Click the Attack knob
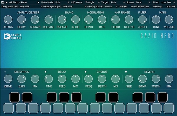Image resolution: width=177 pixels, height=116 pixels. pos(8,20)
